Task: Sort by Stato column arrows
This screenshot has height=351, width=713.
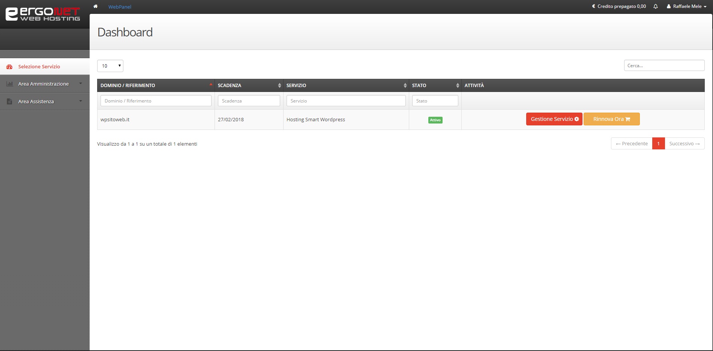Action: 458,86
